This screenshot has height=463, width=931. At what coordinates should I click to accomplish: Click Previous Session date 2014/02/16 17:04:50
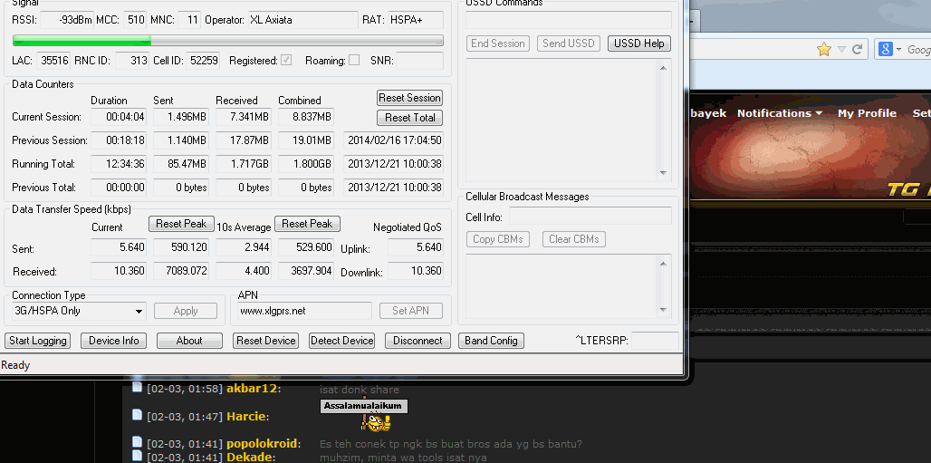(394, 140)
